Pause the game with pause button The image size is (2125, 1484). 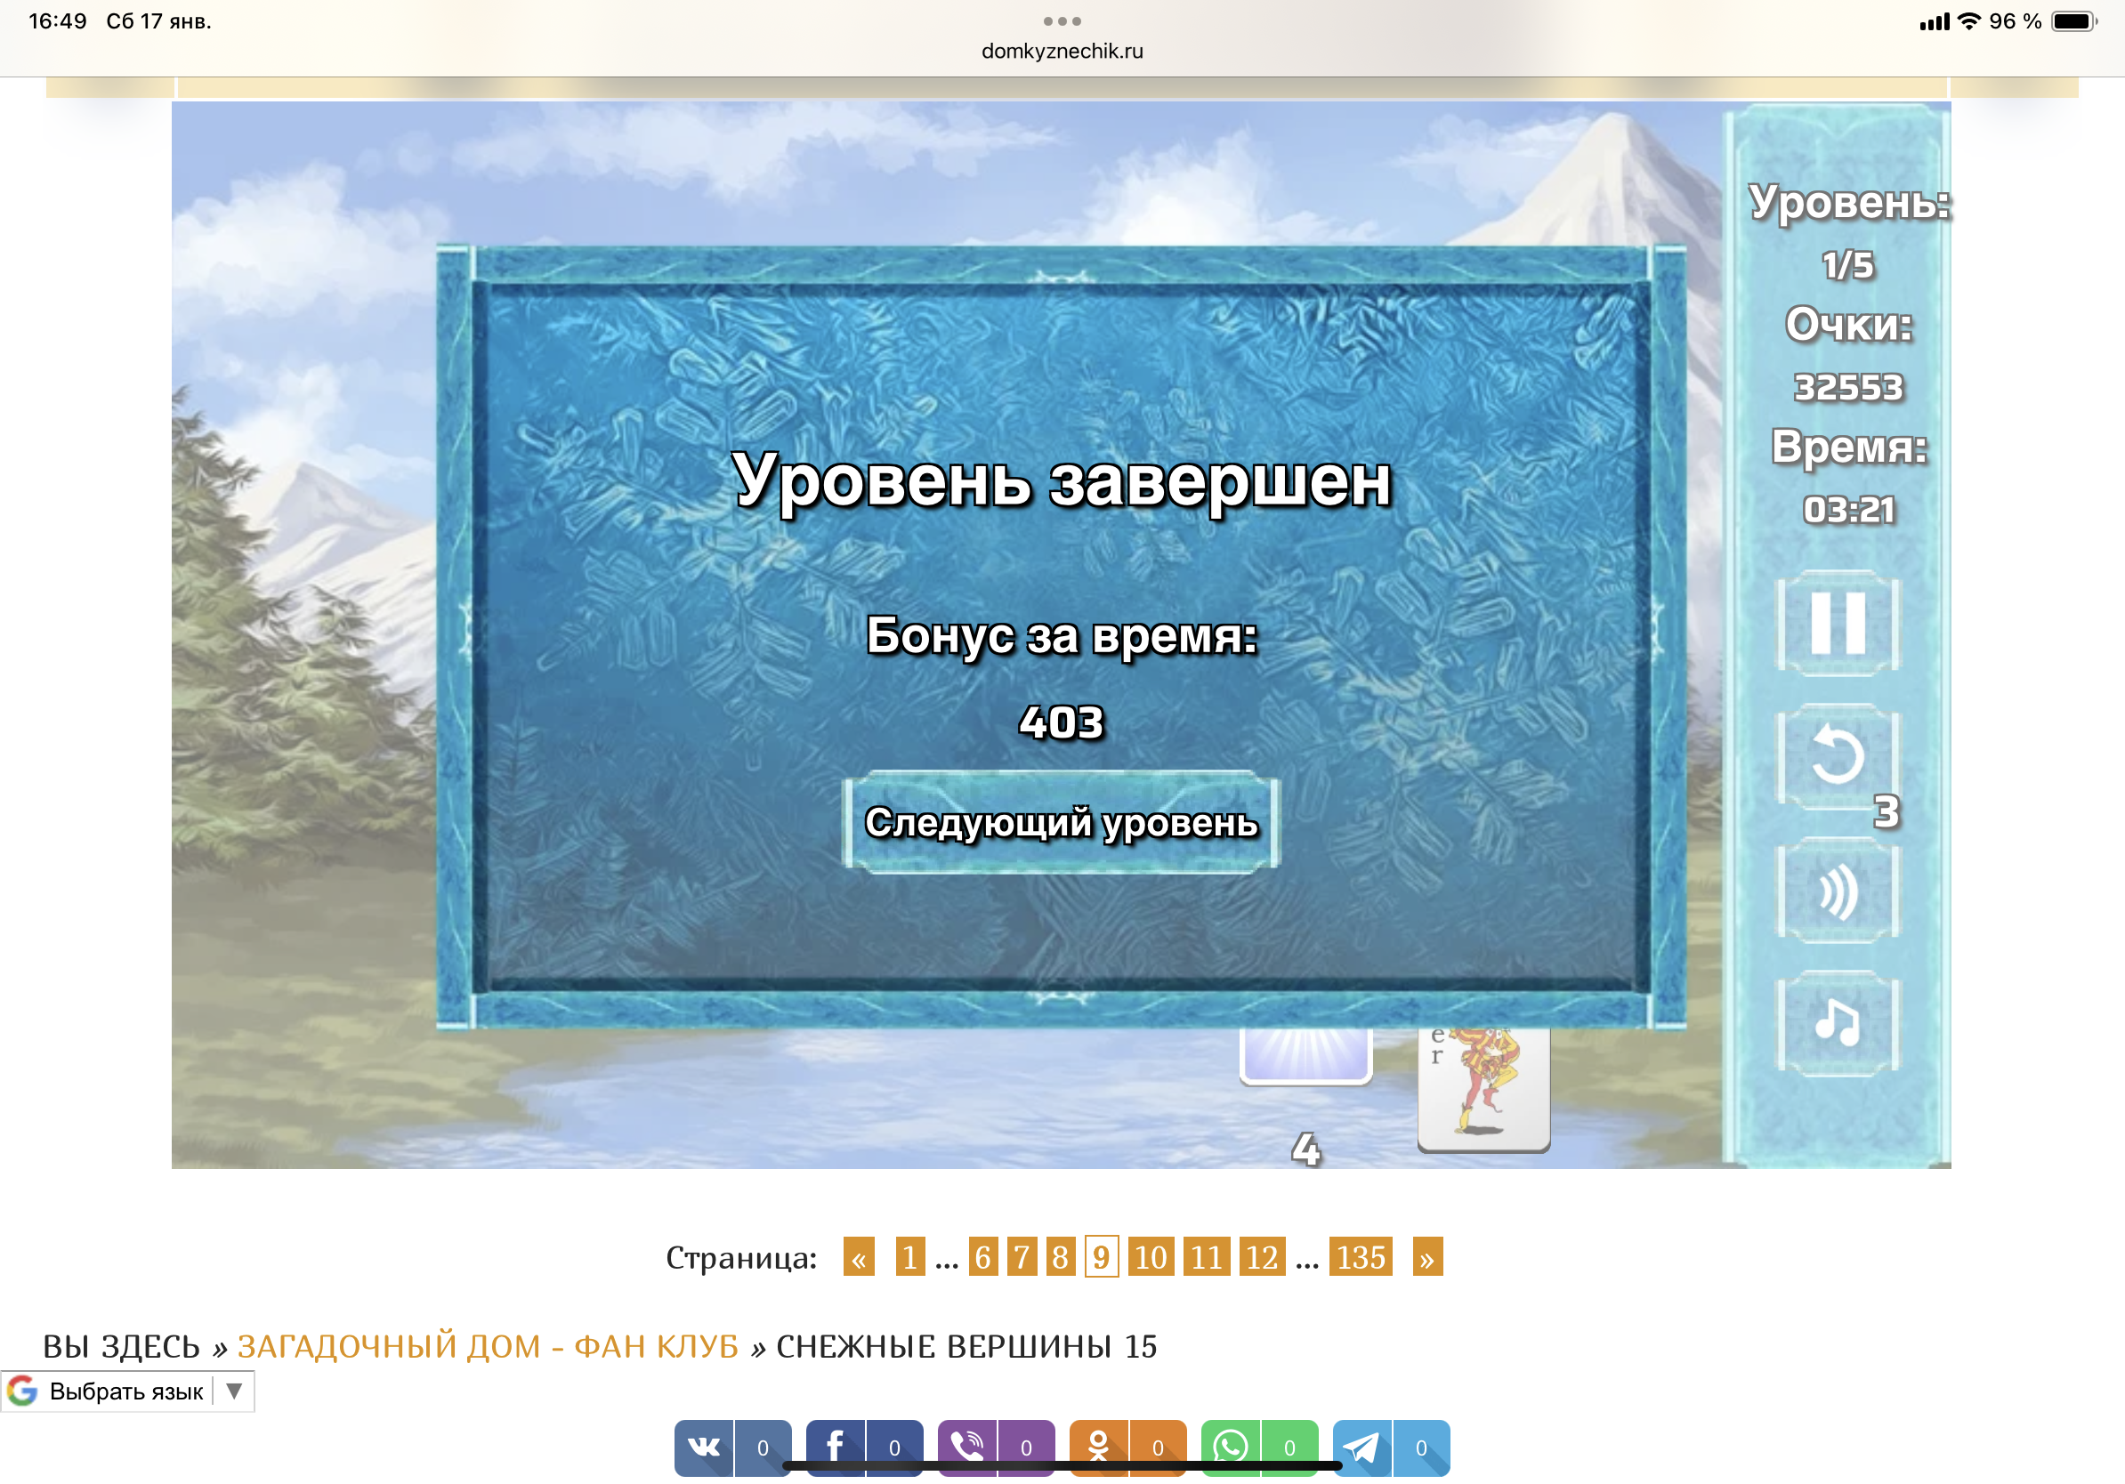1838,623
